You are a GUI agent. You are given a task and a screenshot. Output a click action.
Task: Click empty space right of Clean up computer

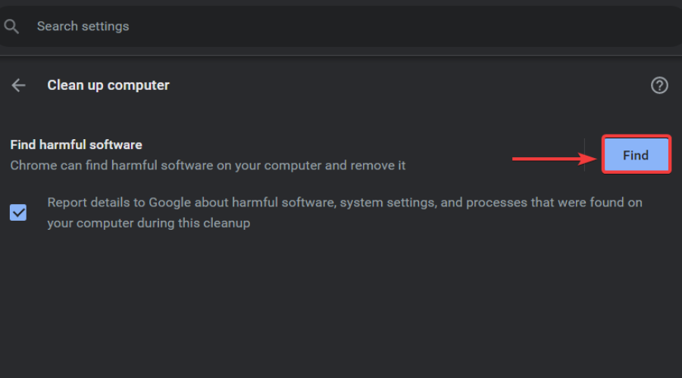[409, 85]
